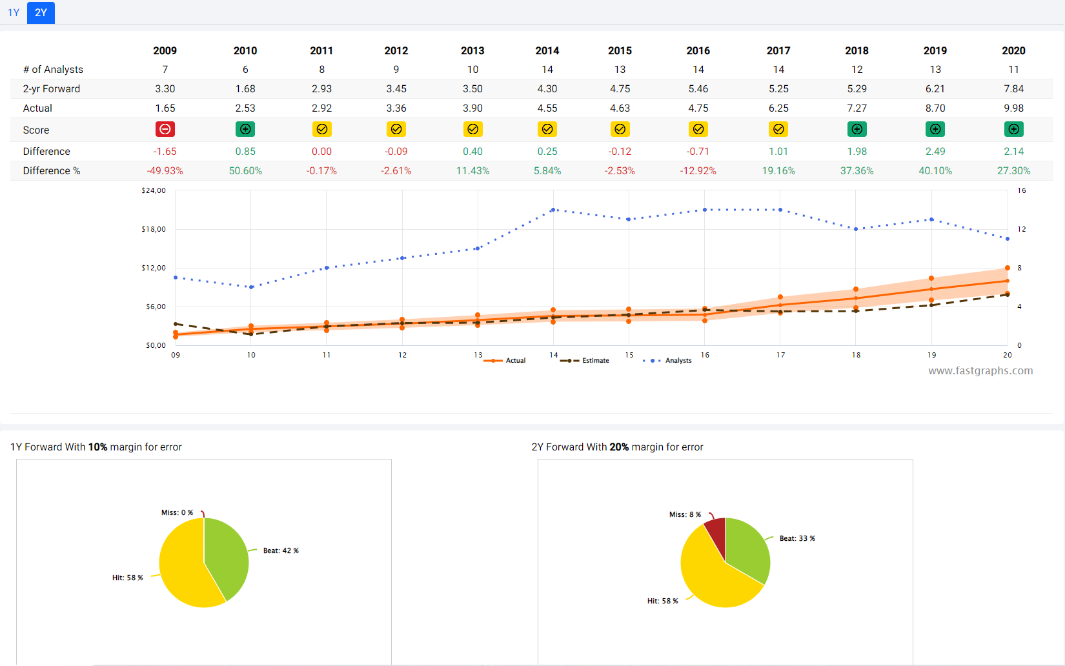
Task: Click the green beat score icon for 2020
Action: [1013, 130]
